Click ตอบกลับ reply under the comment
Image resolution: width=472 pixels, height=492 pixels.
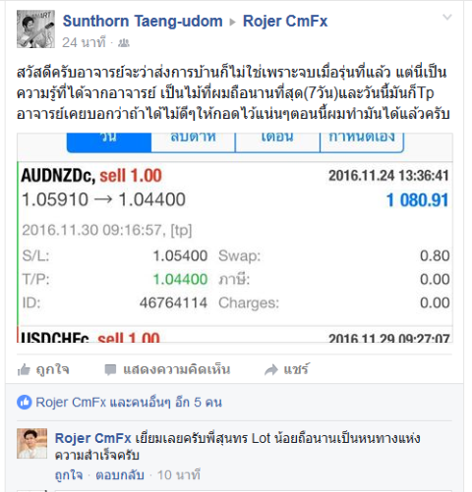pos(120,475)
